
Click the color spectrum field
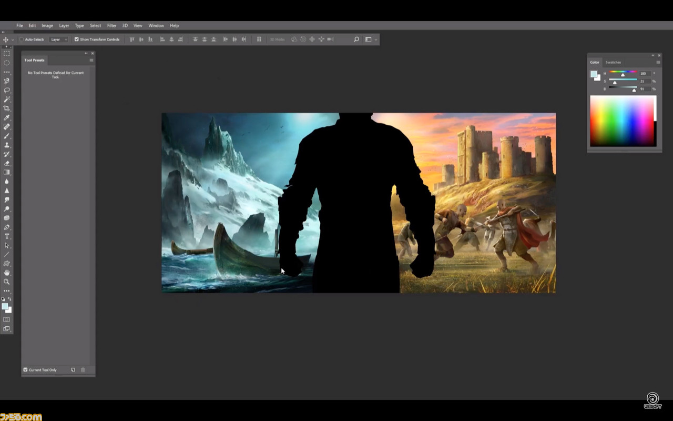click(623, 121)
